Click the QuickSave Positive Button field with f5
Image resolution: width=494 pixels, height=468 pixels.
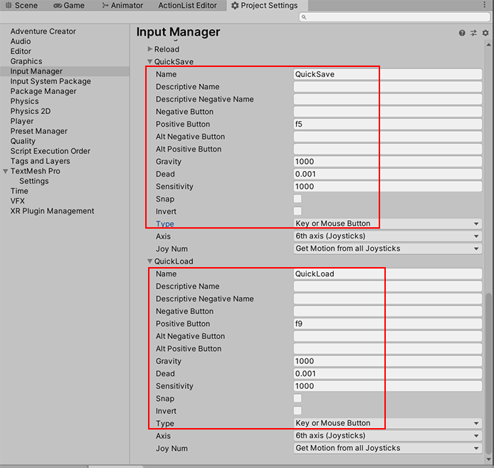coord(387,124)
